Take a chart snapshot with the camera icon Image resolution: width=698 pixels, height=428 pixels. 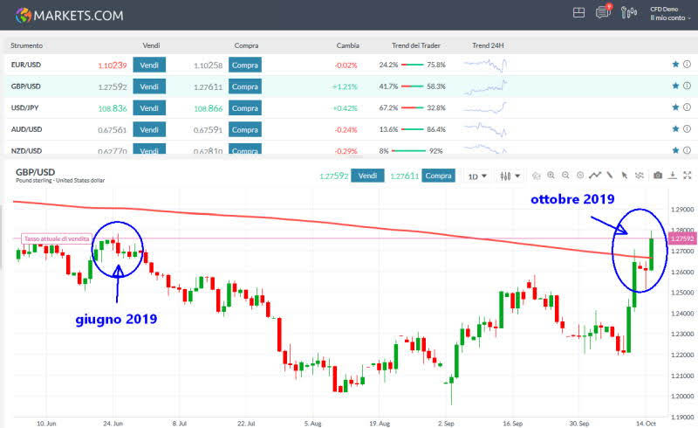(x=658, y=176)
